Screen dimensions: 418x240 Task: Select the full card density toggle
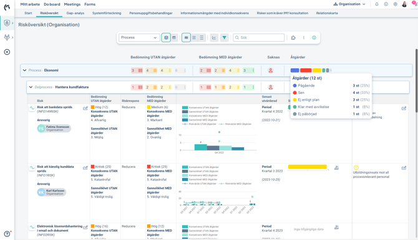point(186,38)
